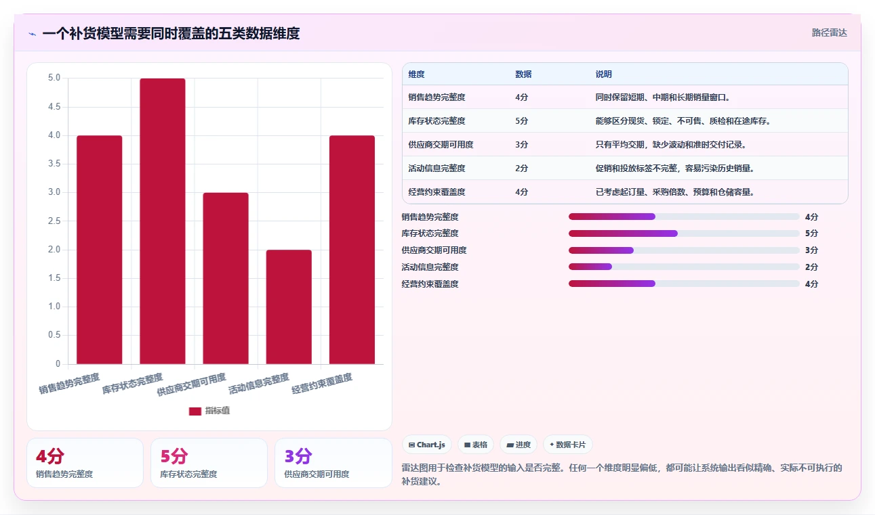875x515 pixels.
Task: Click the 2.5 y-axis tick label
Action: pyautogui.click(x=54, y=221)
